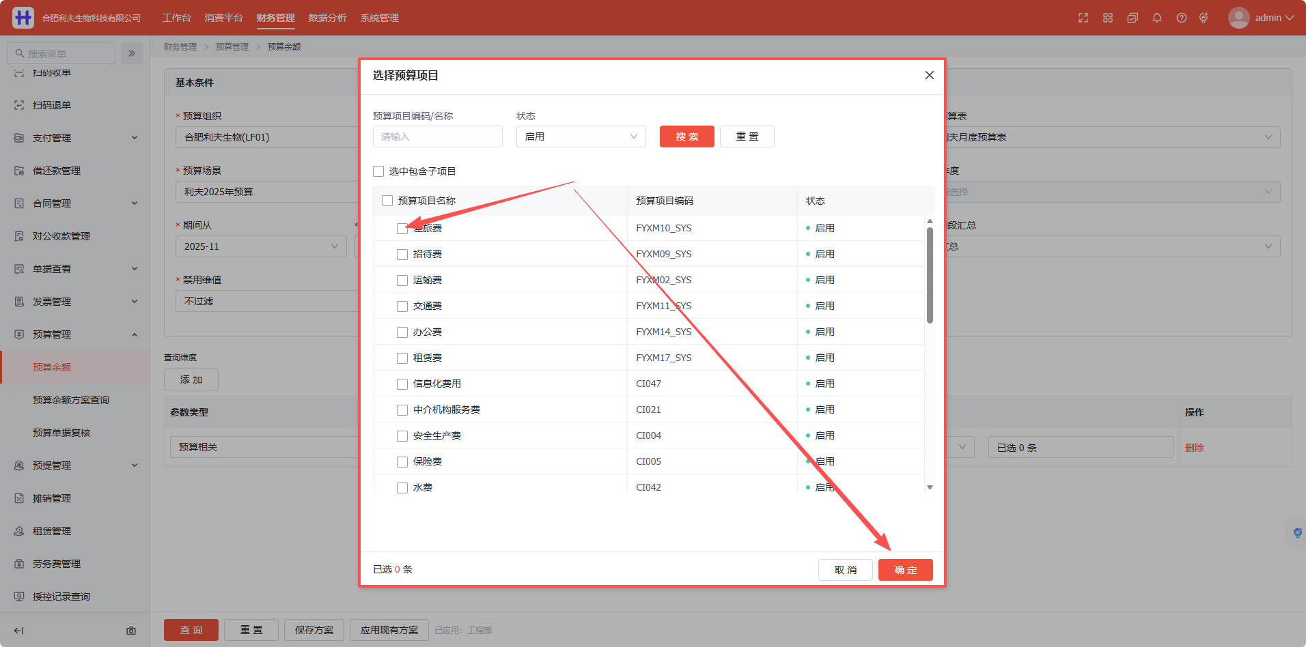This screenshot has height=647, width=1306.
Task: Open the 期间从 2025-11 dropdown
Action: [261, 246]
